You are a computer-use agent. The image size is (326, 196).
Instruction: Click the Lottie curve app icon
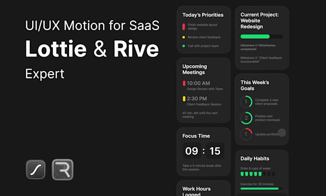(36, 169)
